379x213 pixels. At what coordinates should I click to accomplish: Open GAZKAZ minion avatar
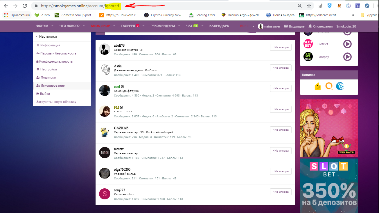click(105, 132)
